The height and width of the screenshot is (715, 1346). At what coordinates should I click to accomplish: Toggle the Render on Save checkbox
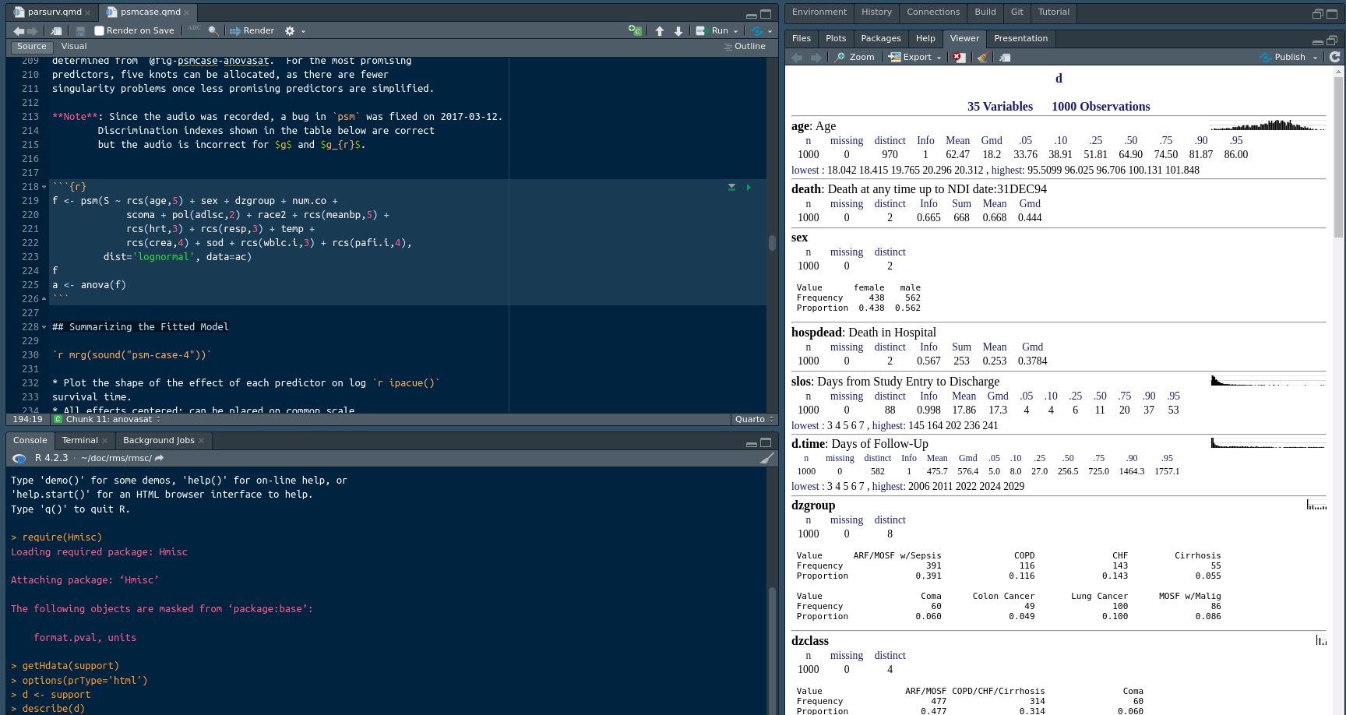99,31
